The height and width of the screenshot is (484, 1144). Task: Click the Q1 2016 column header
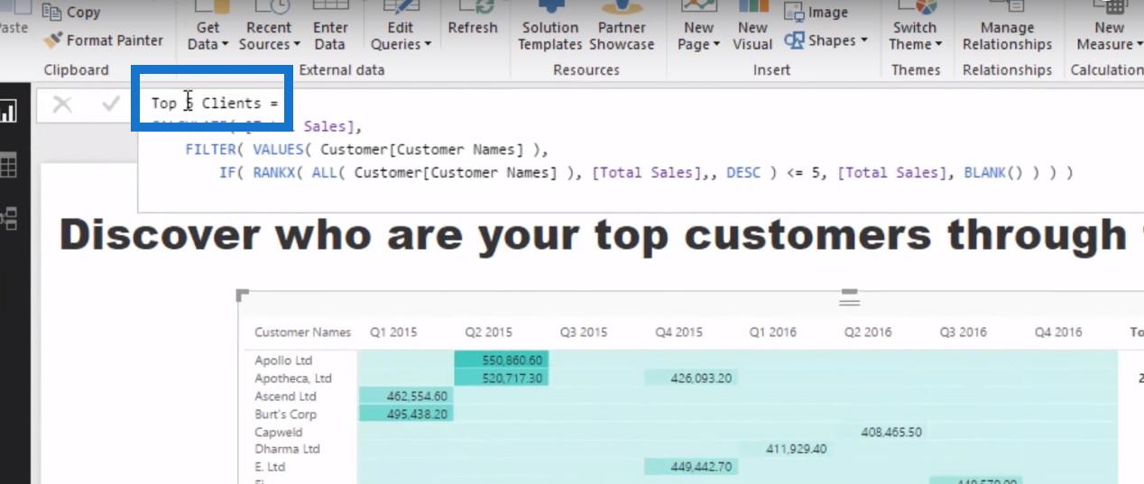[x=773, y=332]
